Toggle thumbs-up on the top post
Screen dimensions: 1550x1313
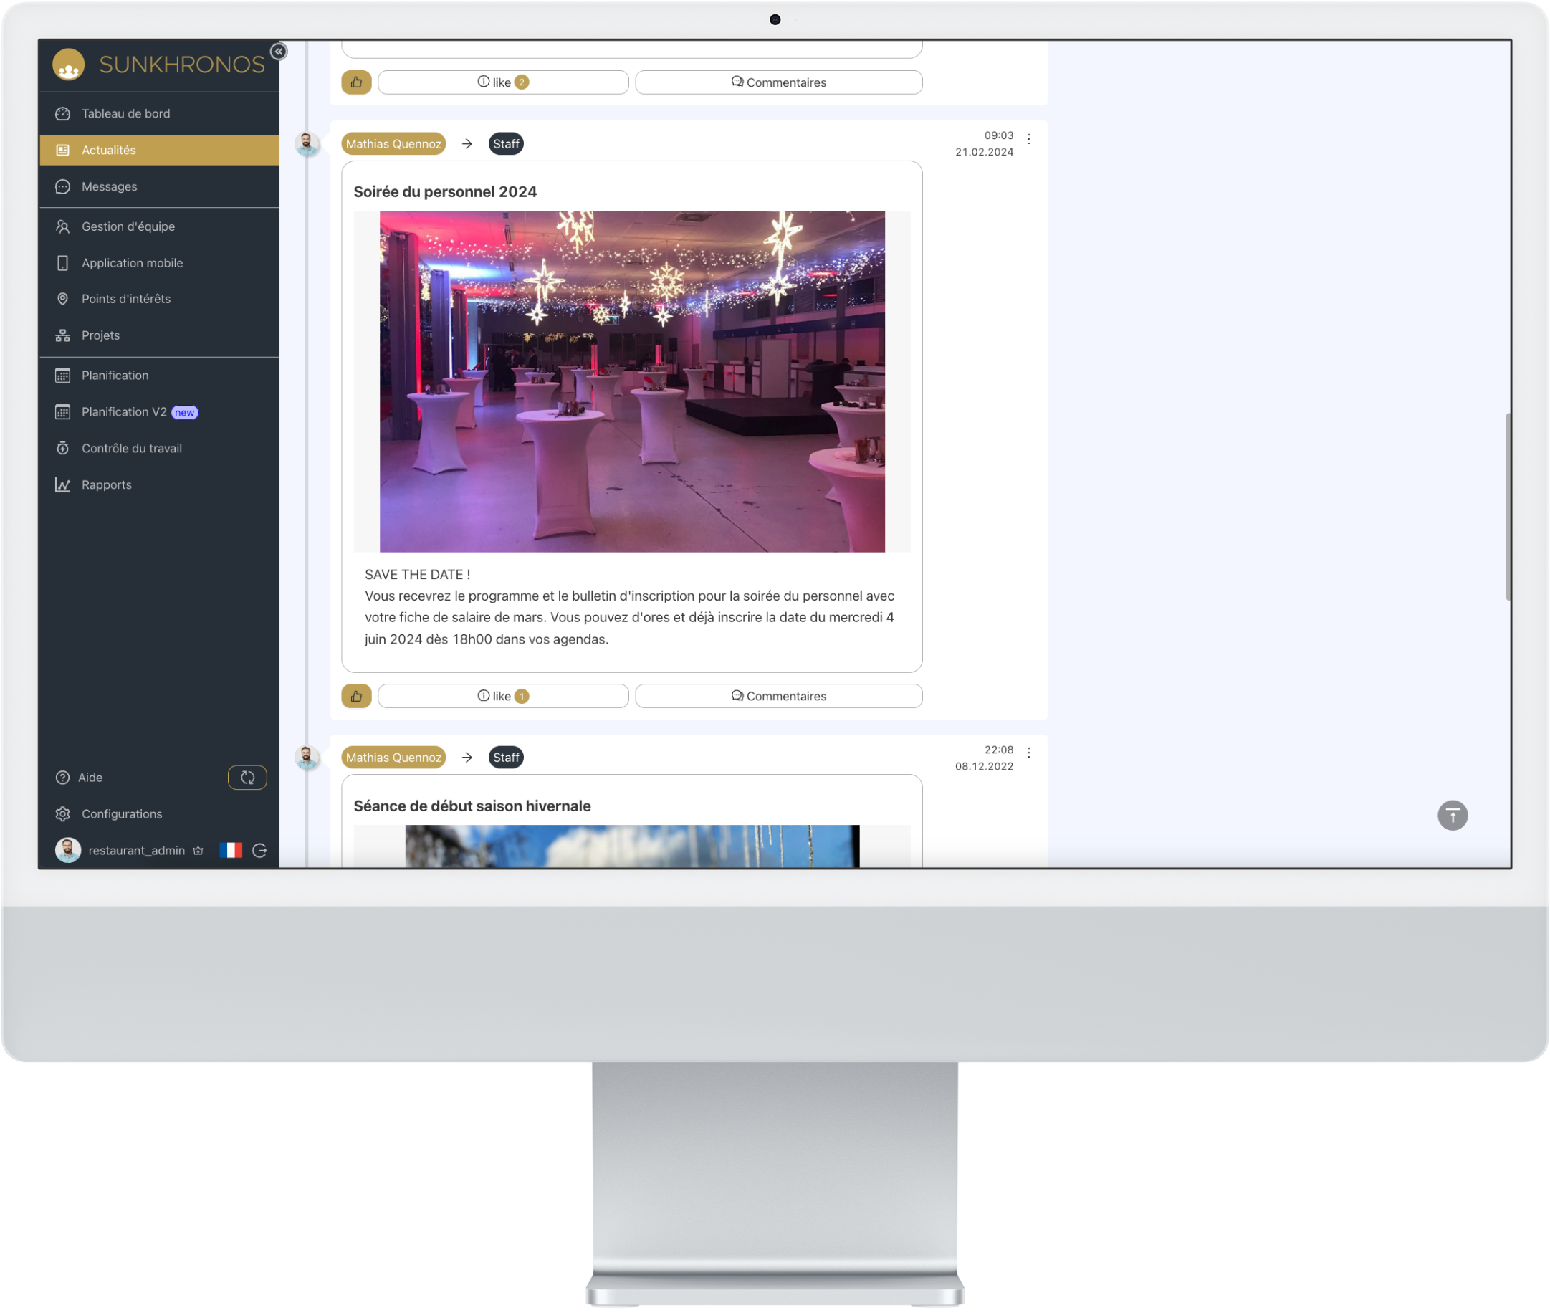pos(356,82)
